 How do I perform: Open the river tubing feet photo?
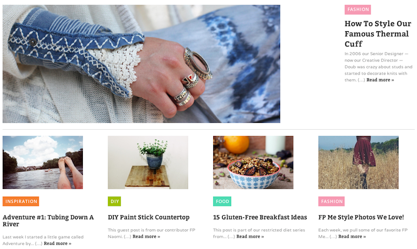43,163
